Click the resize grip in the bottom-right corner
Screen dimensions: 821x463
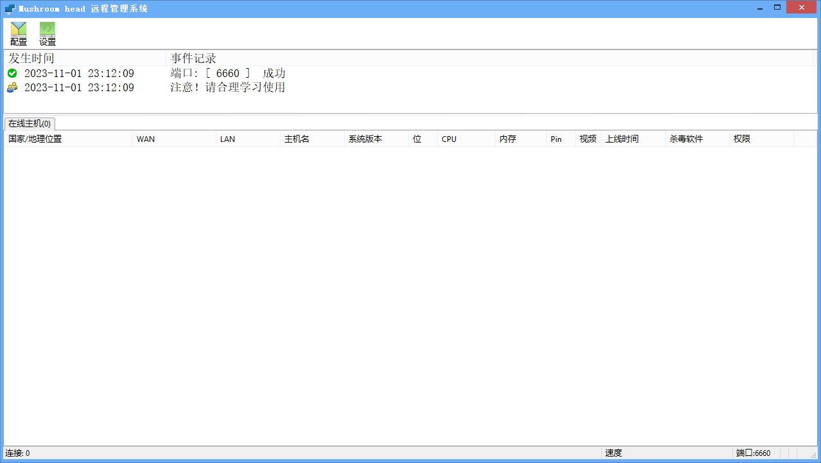[x=813, y=455]
